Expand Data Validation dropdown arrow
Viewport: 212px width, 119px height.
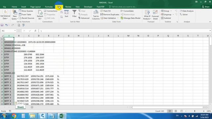118,18
